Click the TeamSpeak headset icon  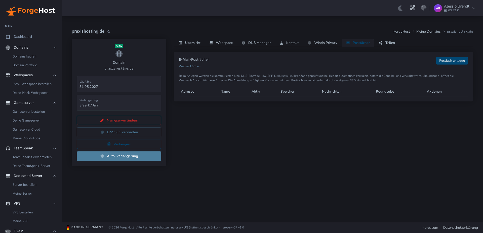[x=8, y=148]
